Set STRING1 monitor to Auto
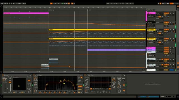The image size is (179, 100). [x=160, y=33]
